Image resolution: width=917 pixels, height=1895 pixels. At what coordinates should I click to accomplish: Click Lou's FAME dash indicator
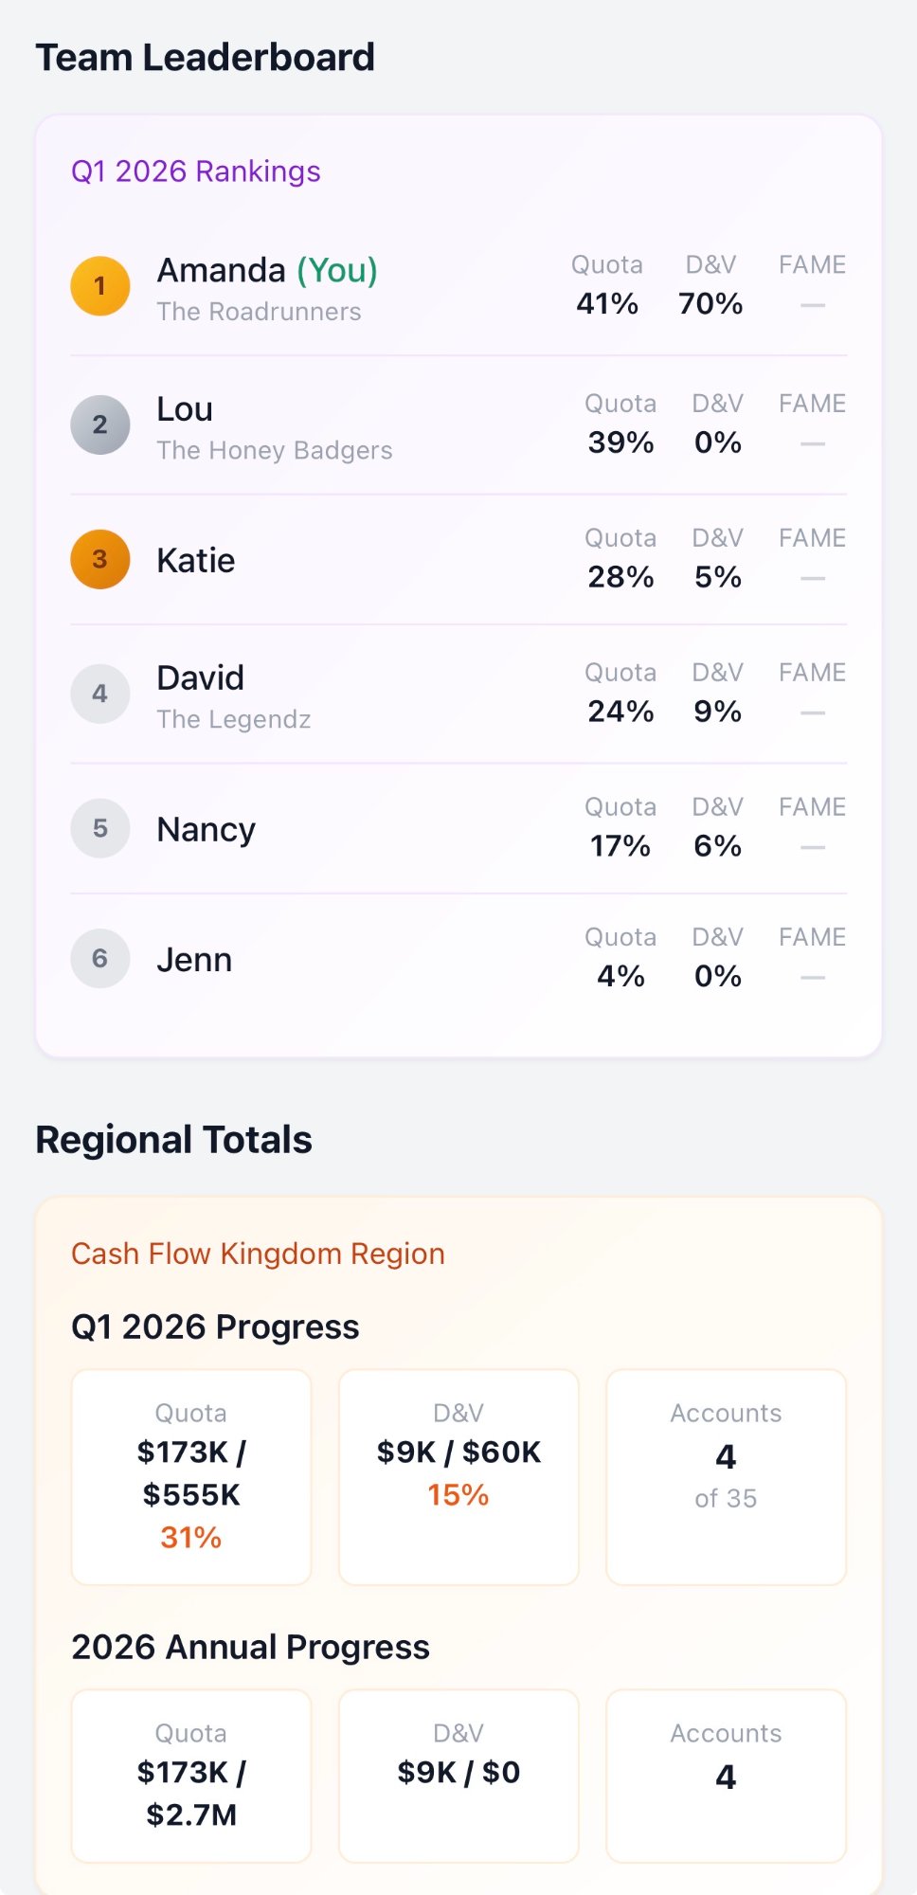(x=813, y=443)
